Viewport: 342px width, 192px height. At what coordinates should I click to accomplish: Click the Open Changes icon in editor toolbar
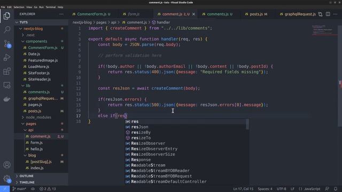tap(320, 14)
